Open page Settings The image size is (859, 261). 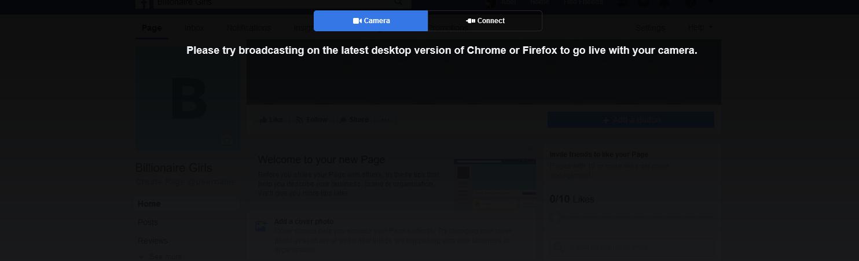click(650, 28)
